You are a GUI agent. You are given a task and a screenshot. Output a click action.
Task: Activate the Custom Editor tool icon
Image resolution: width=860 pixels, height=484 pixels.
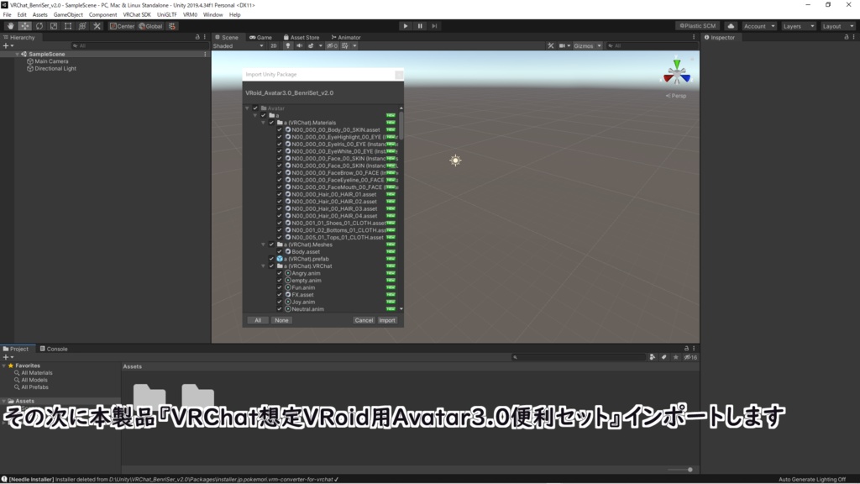[x=97, y=26]
